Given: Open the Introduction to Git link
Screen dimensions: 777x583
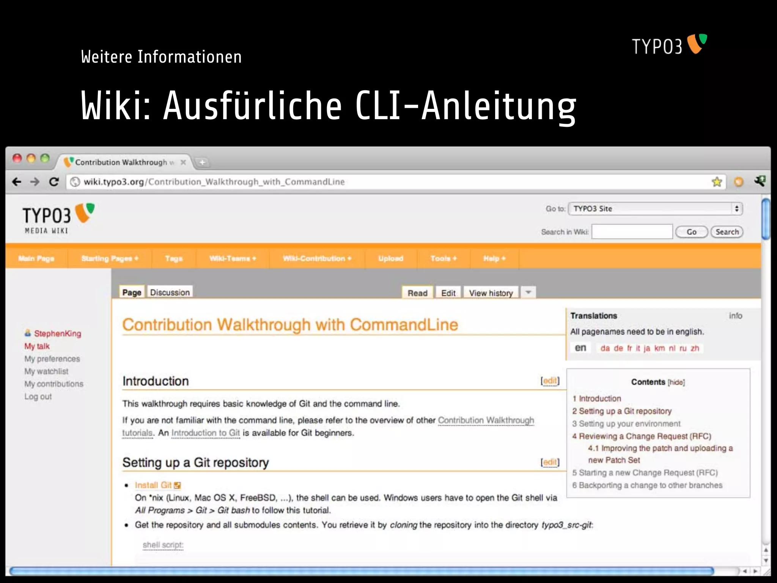Looking at the screenshot, I should [206, 433].
